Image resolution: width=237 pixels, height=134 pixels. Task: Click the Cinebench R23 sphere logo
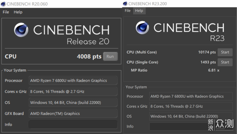pyautogui.click(x=142, y=28)
